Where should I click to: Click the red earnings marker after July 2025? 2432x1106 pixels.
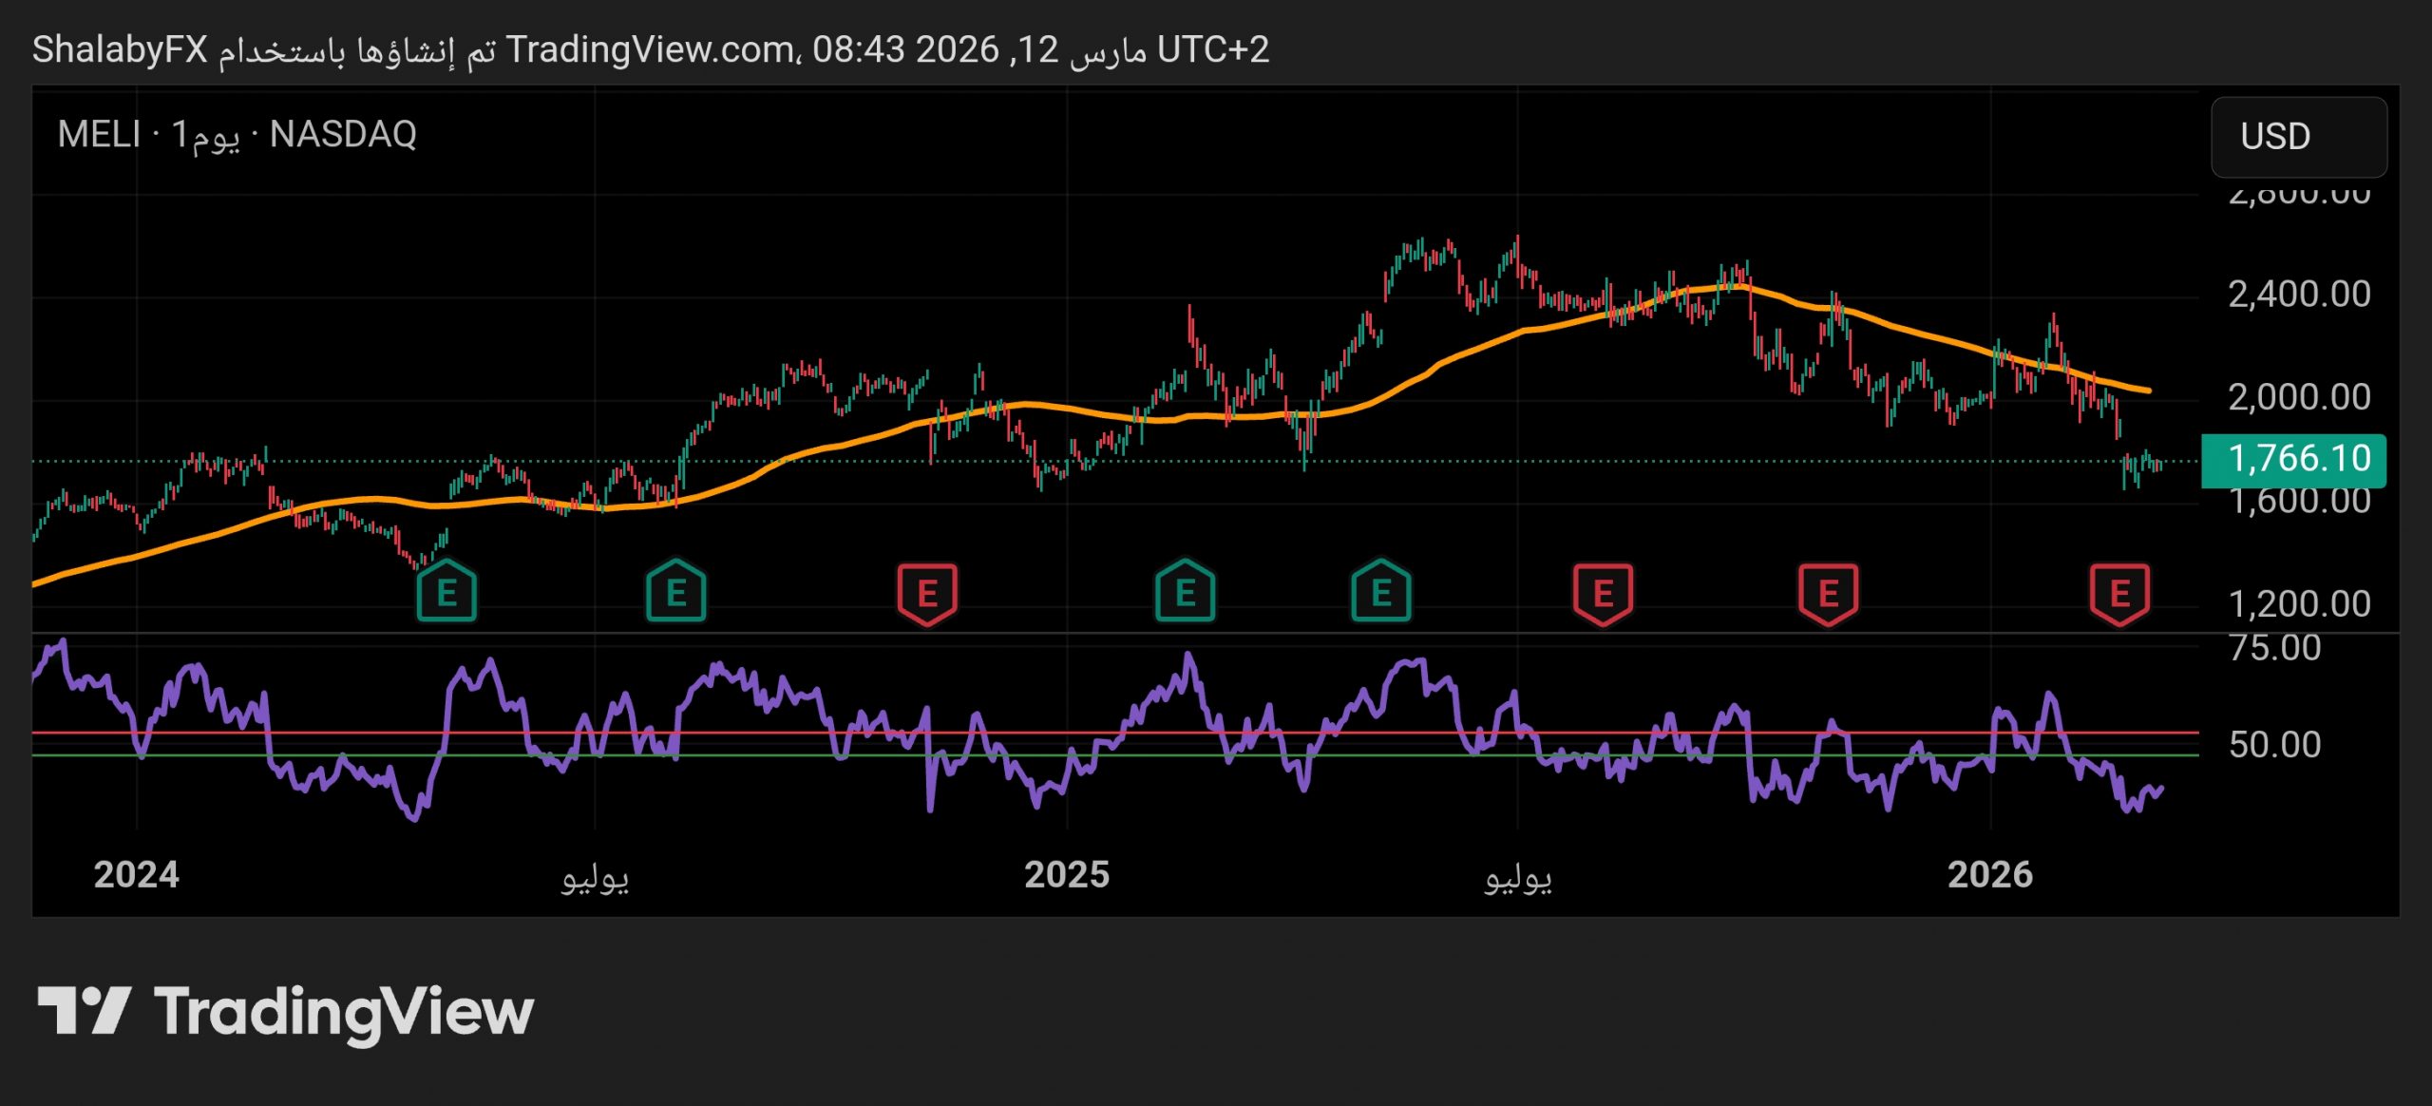(1603, 594)
